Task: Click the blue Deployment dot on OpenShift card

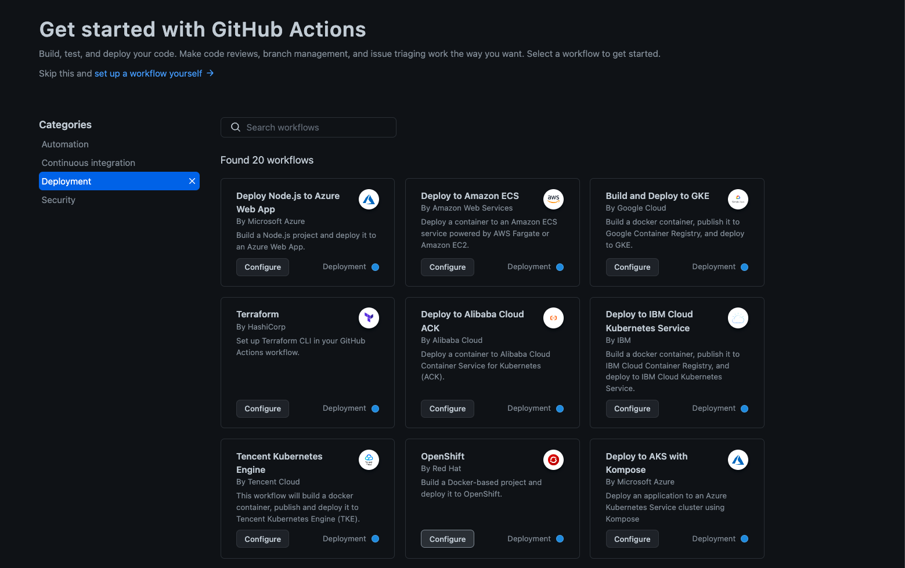Action: point(560,539)
